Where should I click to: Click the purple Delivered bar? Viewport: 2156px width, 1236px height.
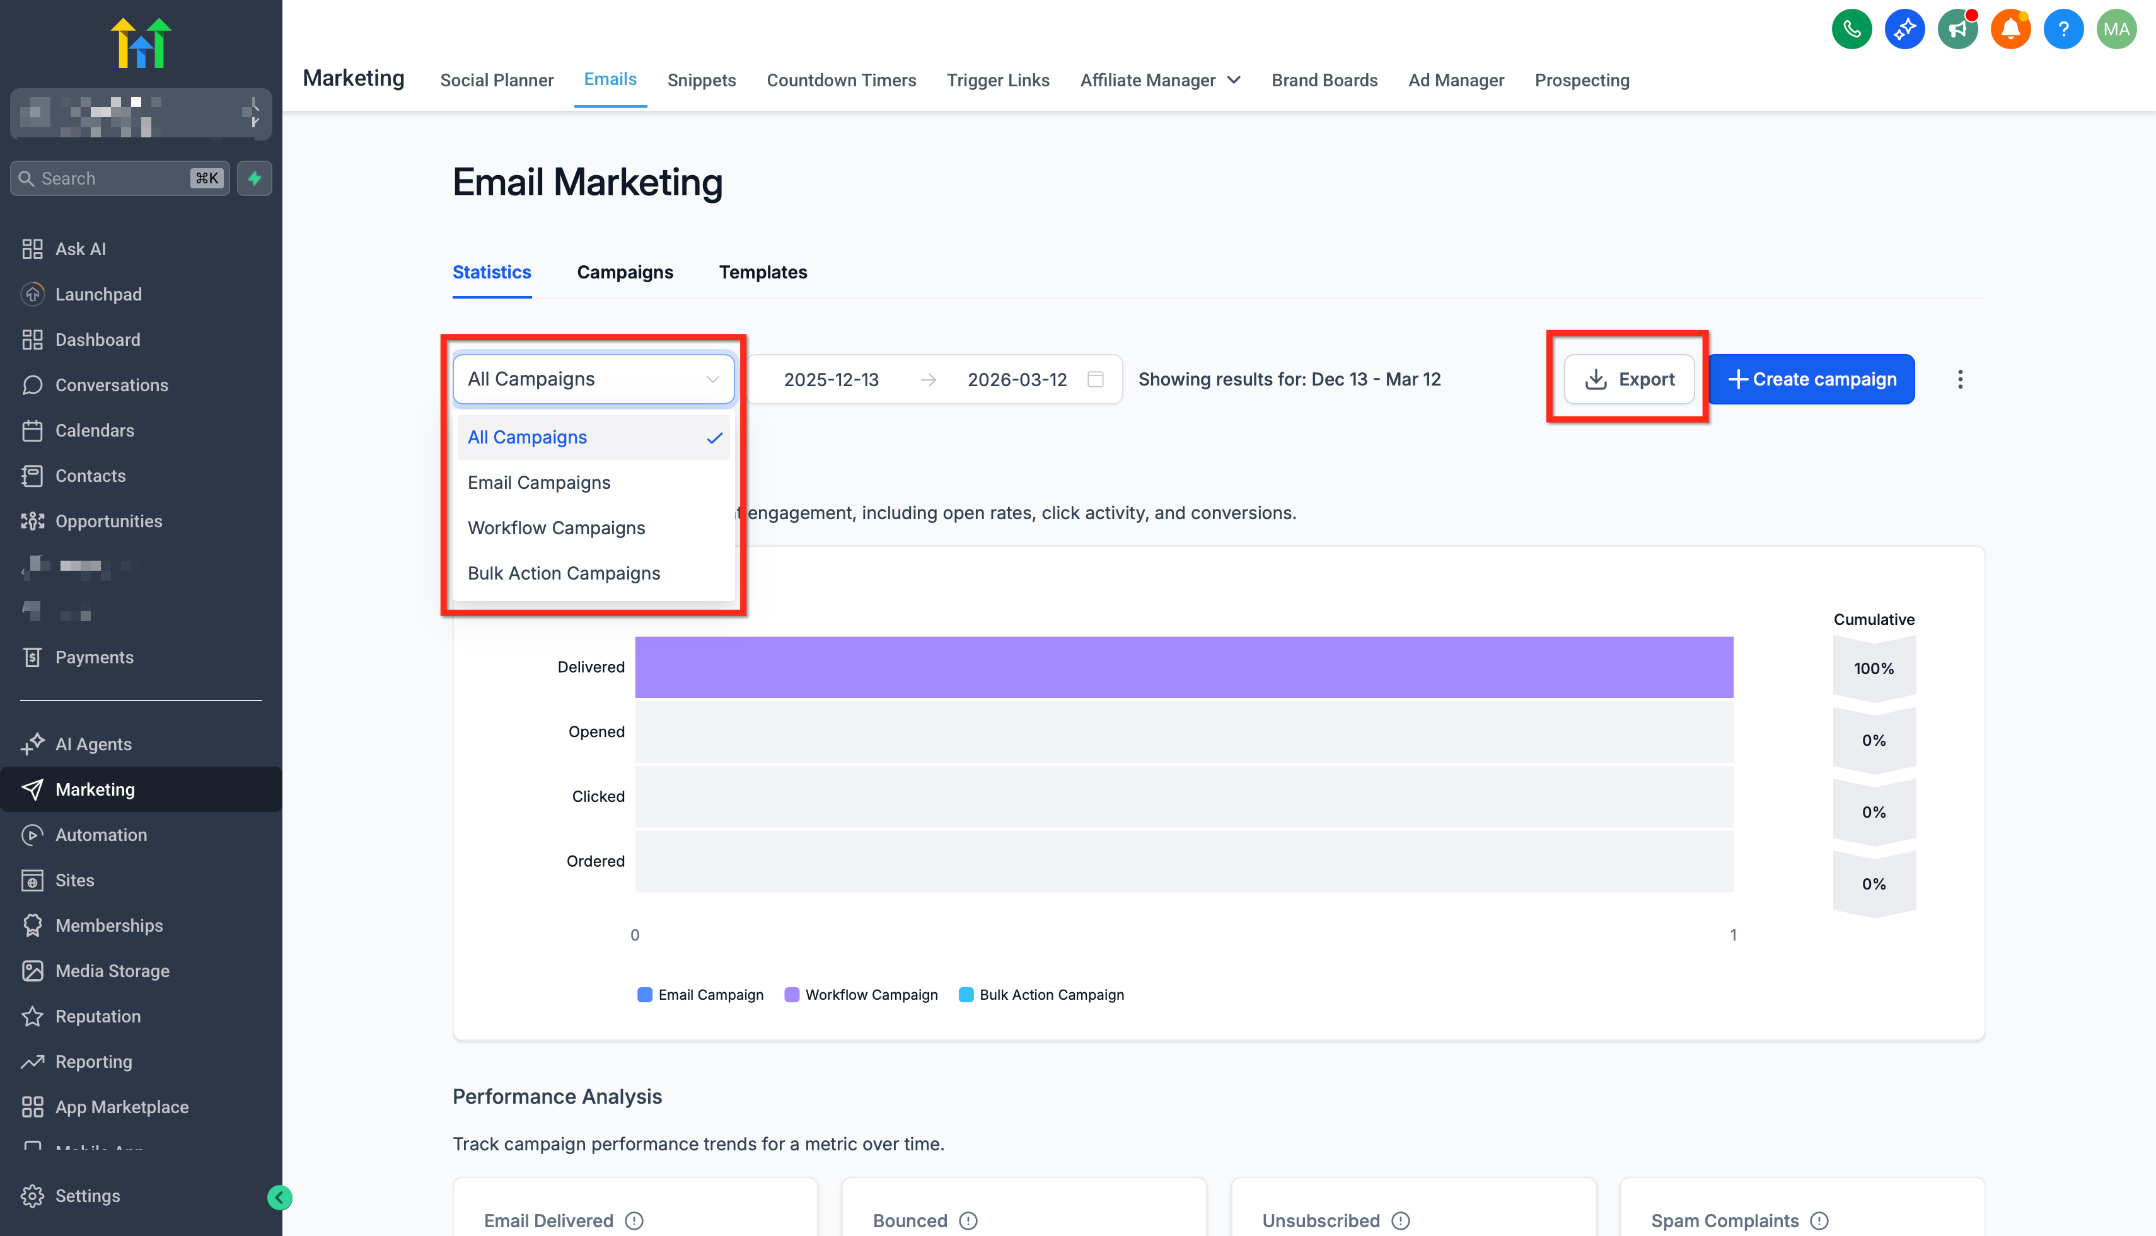tap(1183, 667)
